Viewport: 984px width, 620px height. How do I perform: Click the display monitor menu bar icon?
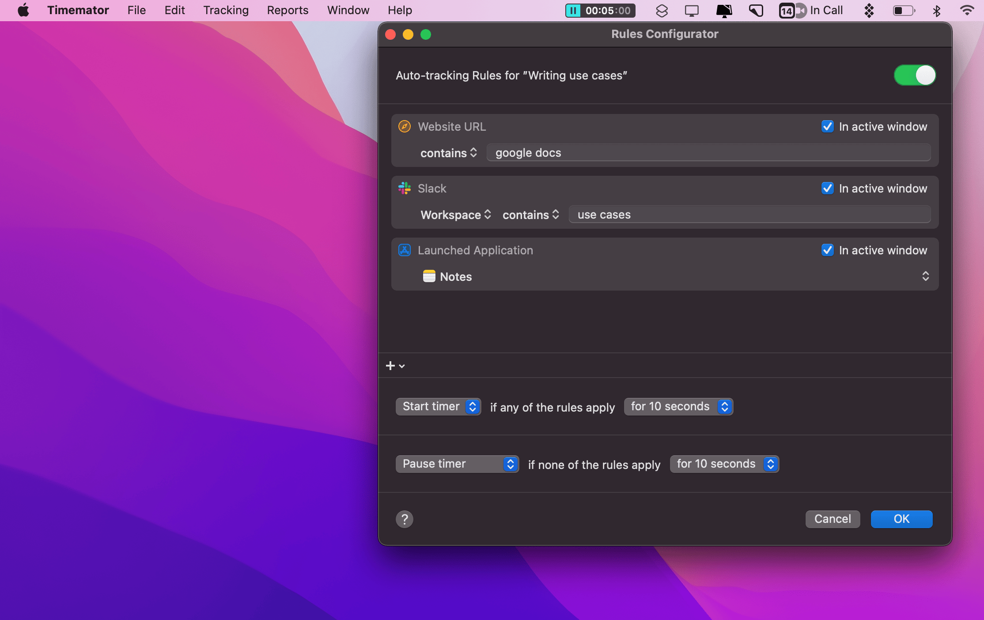pos(692,10)
